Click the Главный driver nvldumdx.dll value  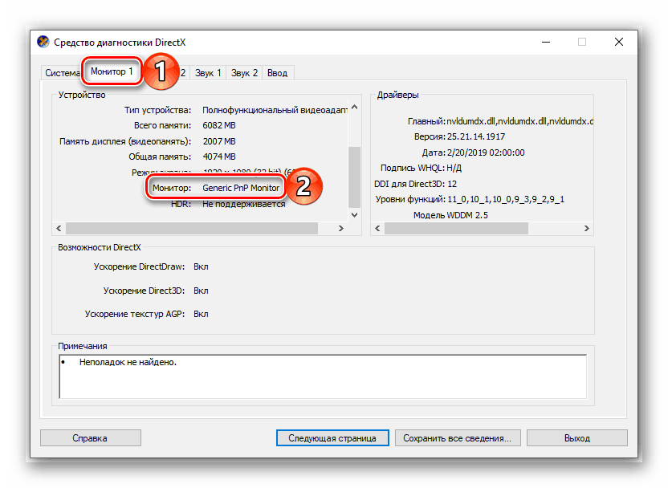(519, 121)
